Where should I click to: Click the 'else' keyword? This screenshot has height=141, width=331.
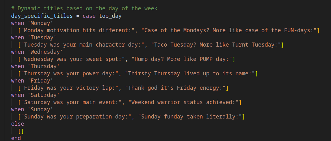coord(18,124)
